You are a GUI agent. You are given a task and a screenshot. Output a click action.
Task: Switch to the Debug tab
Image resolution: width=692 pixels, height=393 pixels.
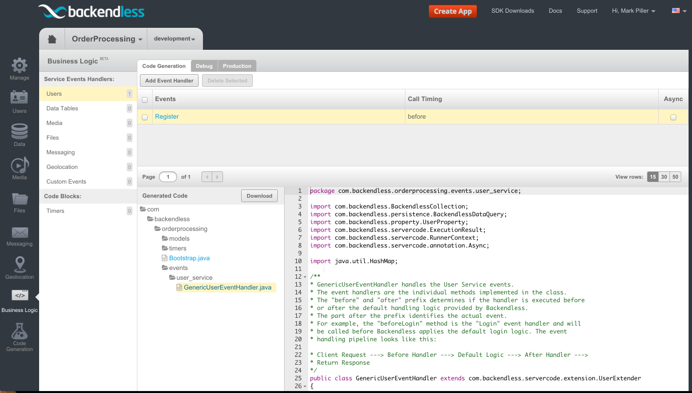(204, 66)
